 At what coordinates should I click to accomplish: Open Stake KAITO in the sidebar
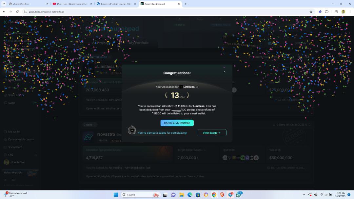[16, 95]
